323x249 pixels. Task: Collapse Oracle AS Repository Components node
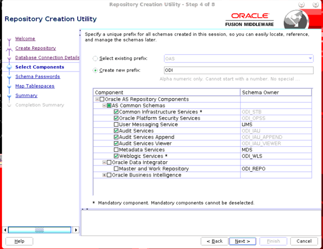[x=97, y=99]
